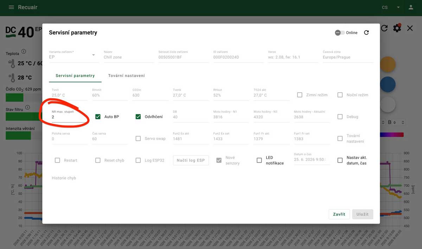Click the Tvnit field showing 25,0° C
Image resolution: width=422 pixels, height=249 pixels.
click(69, 95)
